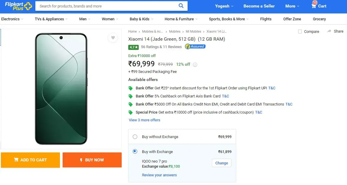Image resolution: width=347 pixels, height=185 pixels.
Task: Click the price info icon beside 12% off
Action: pyautogui.click(x=195, y=65)
